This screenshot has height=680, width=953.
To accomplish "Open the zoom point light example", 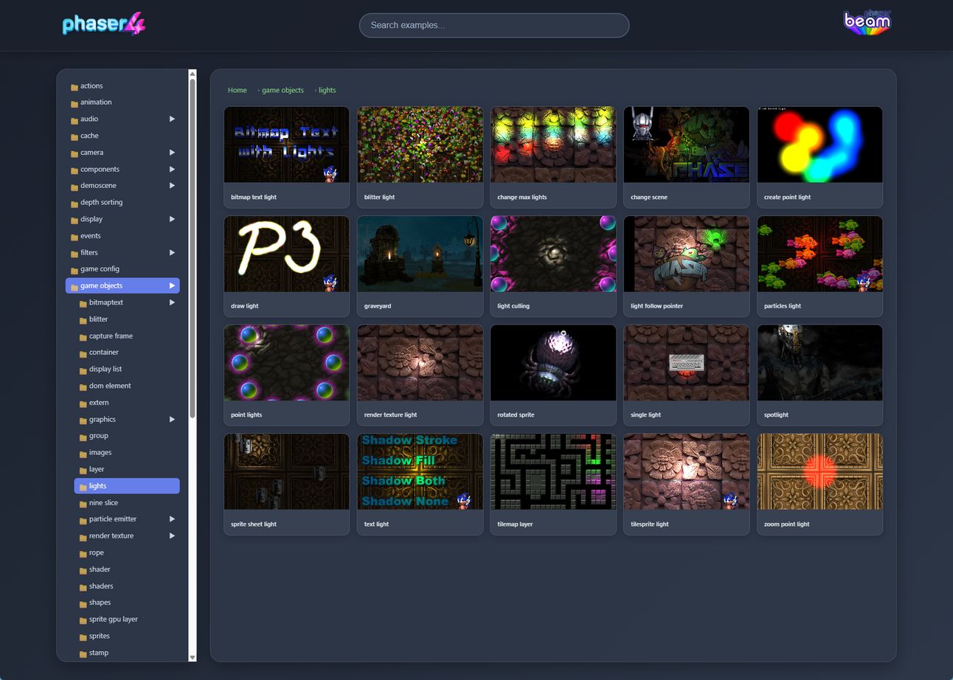I will coord(820,485).
